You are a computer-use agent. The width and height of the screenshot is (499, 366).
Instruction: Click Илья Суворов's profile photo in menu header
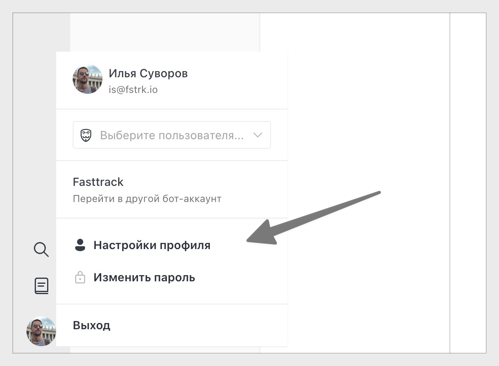coord(87,79)
